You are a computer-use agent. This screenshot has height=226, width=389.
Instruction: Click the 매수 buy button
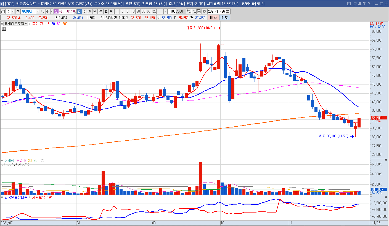[x=213, y=18]
